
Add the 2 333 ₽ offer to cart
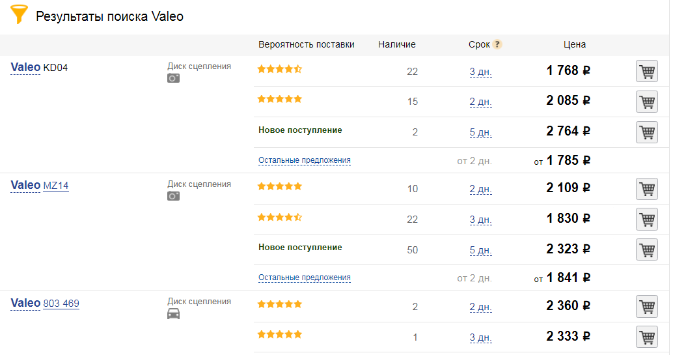[x=646, y=337]
